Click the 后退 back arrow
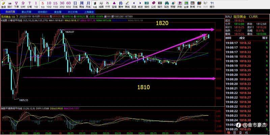This screenshot has height=135, width=270. pos(134,5)
